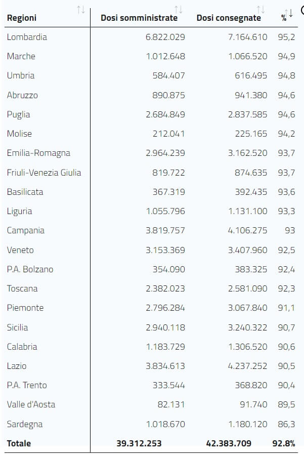Select the Friuli-Venezia Giulia region cell
The height and width of the screenshot is (458, 304).
[44, 173]
